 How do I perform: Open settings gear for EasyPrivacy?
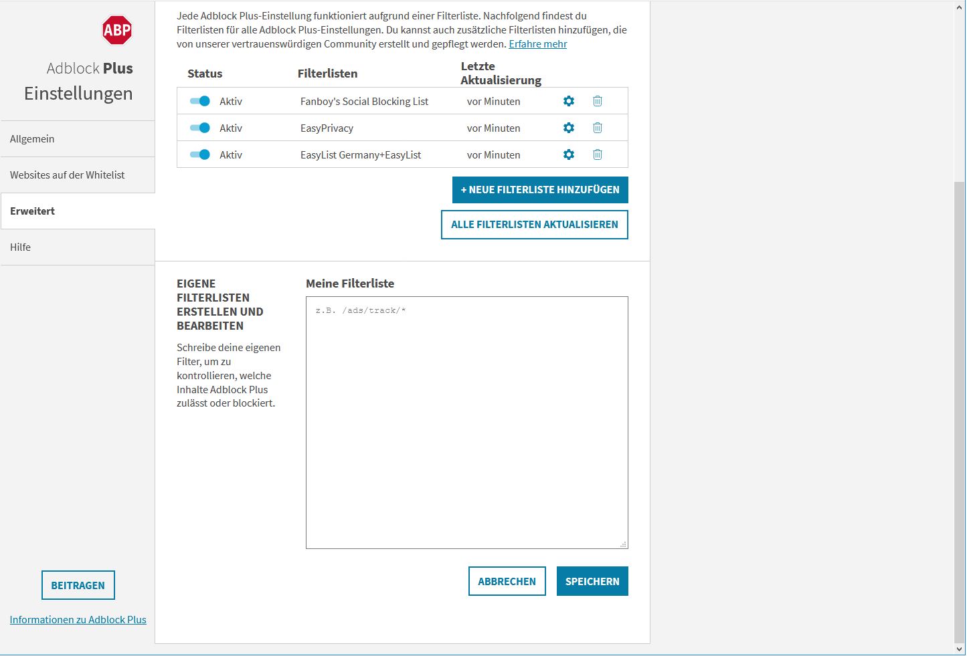click(569, 128)
